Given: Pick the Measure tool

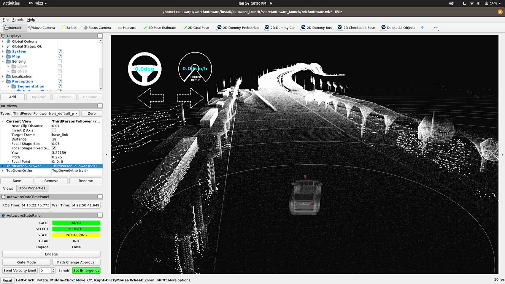Looking at the screenshot, I should coord(127,28).
